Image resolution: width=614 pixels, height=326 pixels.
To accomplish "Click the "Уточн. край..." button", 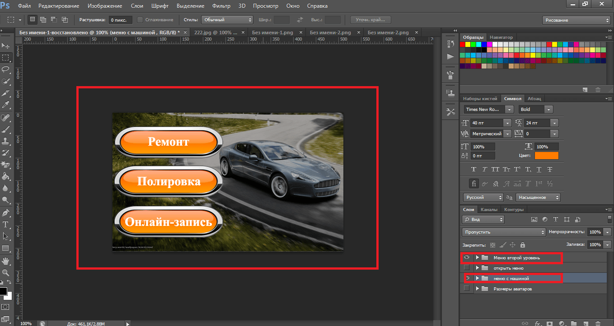I will (370, 20).
